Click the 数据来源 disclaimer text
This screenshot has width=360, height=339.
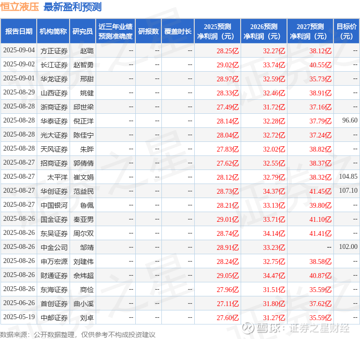[x=78, y=334]
